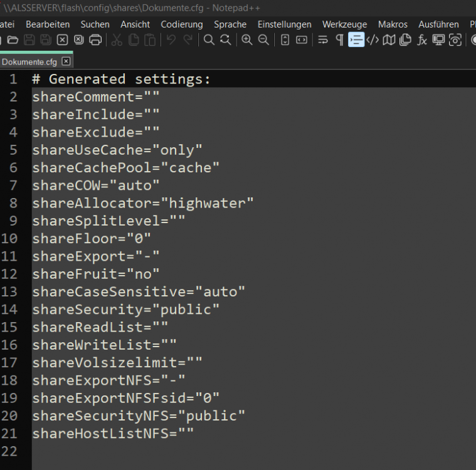Screen dimensions: 476x470
Task: Click the Save file icon
Action: click(29, 39)
